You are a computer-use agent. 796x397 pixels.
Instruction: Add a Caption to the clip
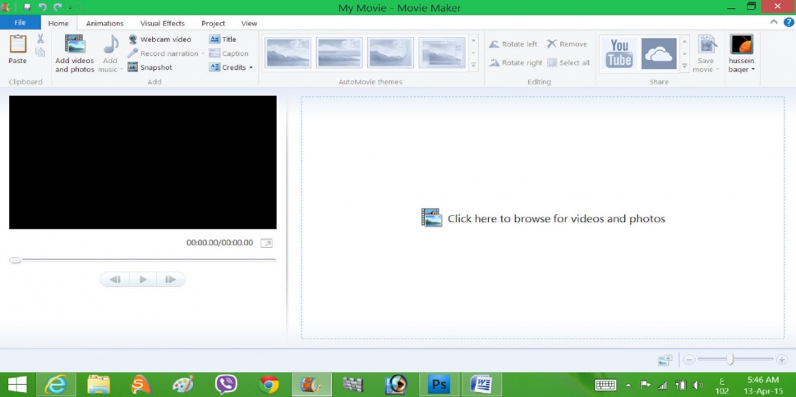point(228,53)
